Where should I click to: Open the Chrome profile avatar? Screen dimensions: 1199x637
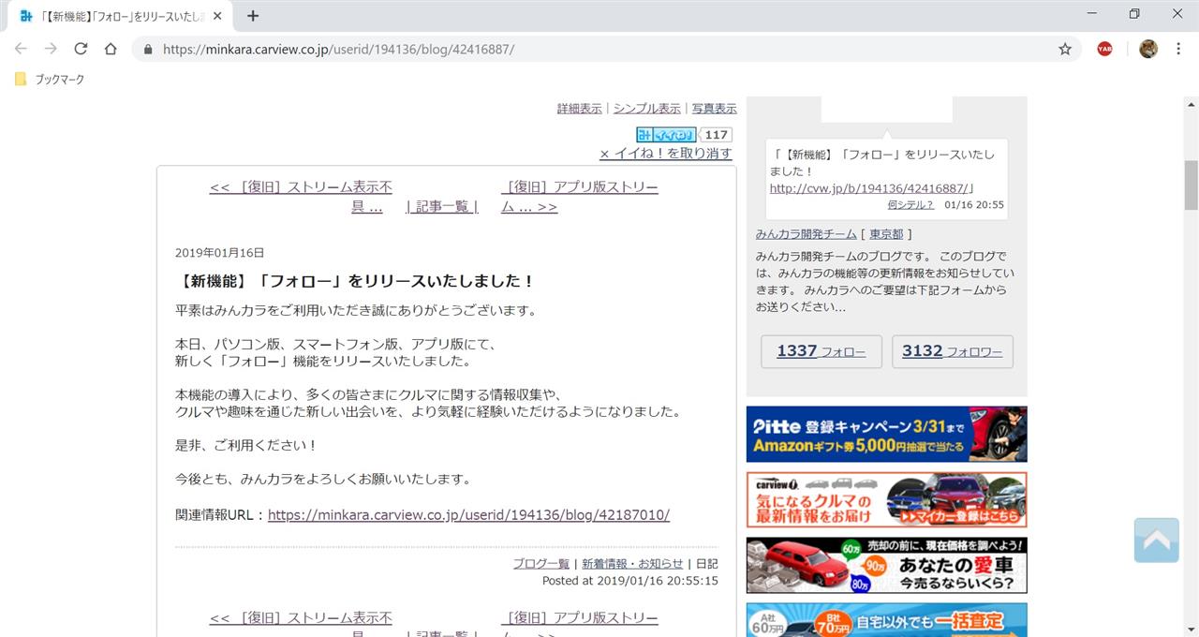pyautogui.click(x=1148, y=49)
